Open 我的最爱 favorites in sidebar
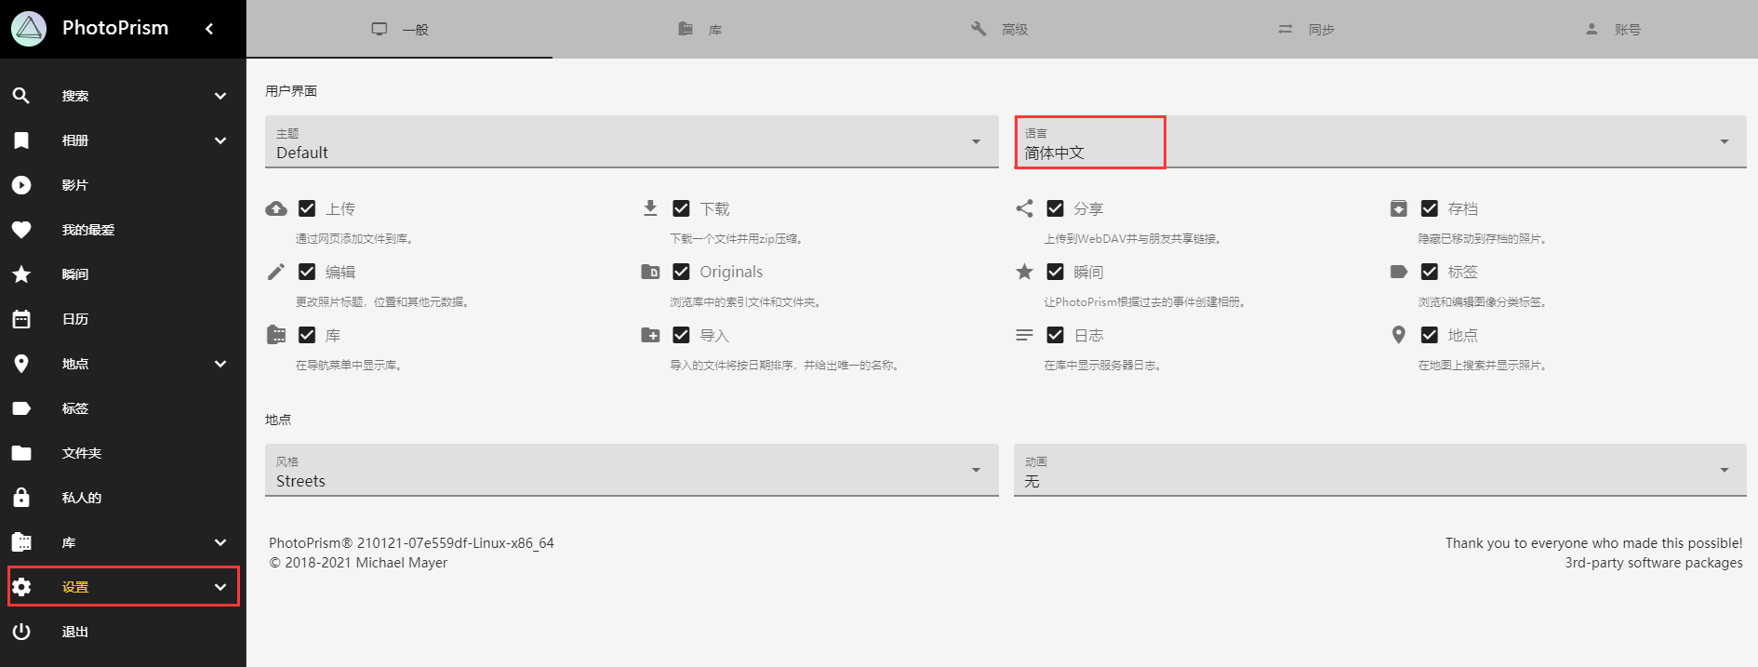1758x667 pixels. click(123, 230)
